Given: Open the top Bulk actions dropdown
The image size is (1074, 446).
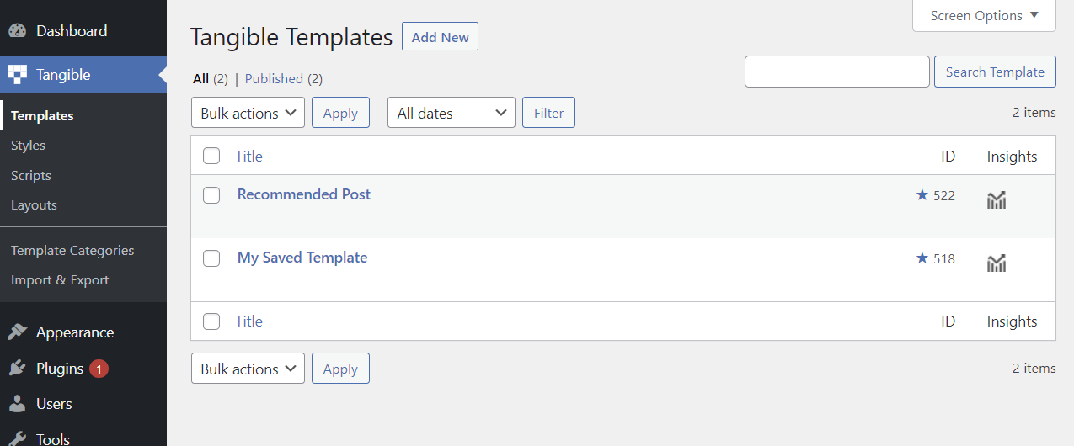Looking at the screenshot, I should pos(248,113).
